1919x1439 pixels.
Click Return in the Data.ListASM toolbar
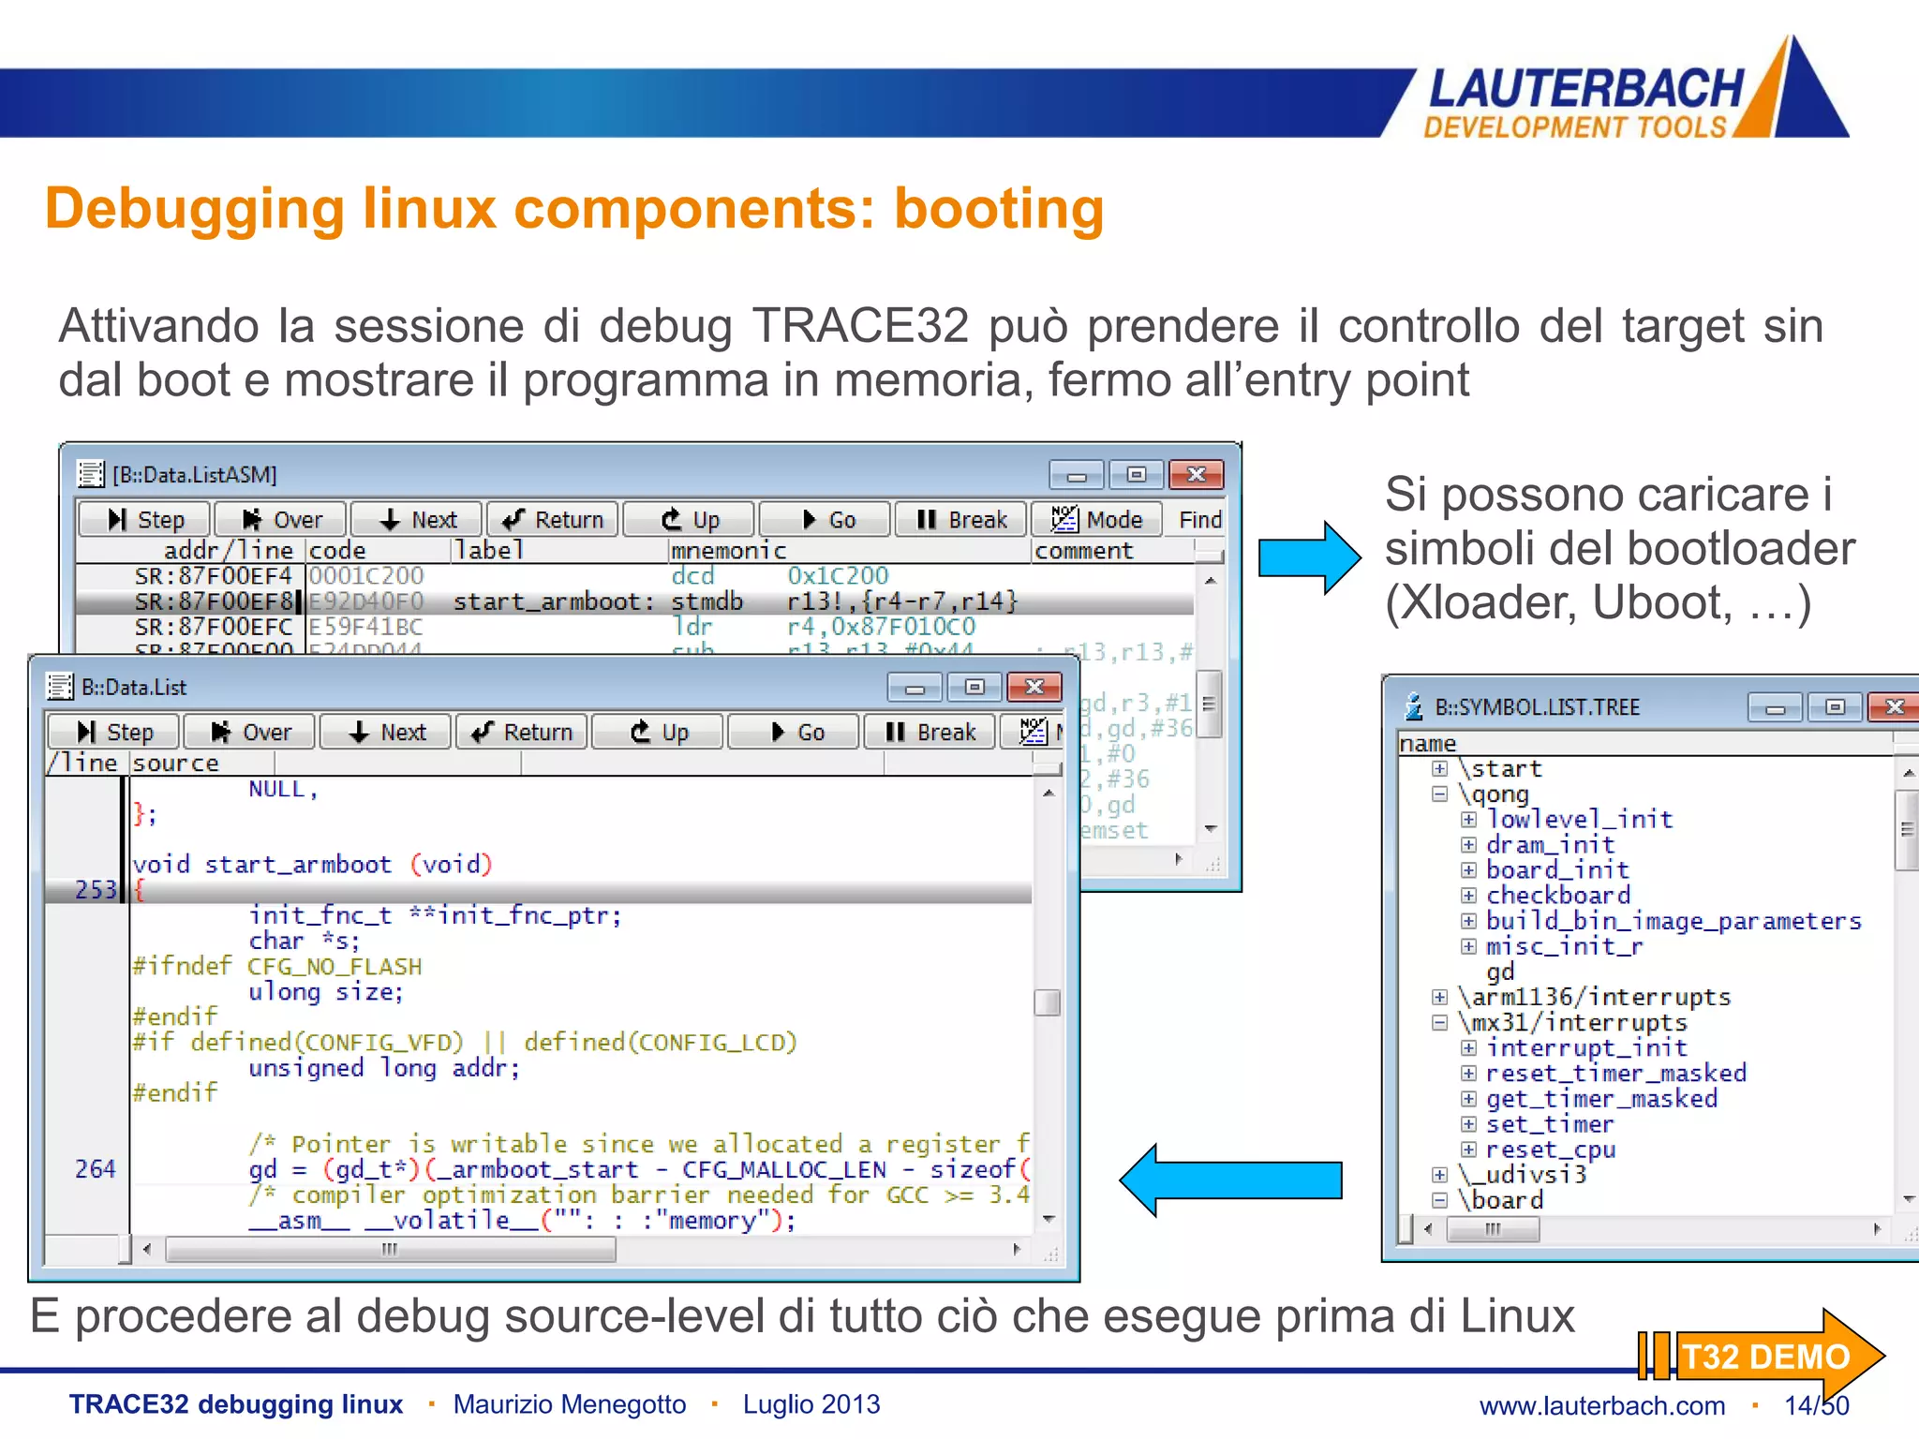pos(552,519)
